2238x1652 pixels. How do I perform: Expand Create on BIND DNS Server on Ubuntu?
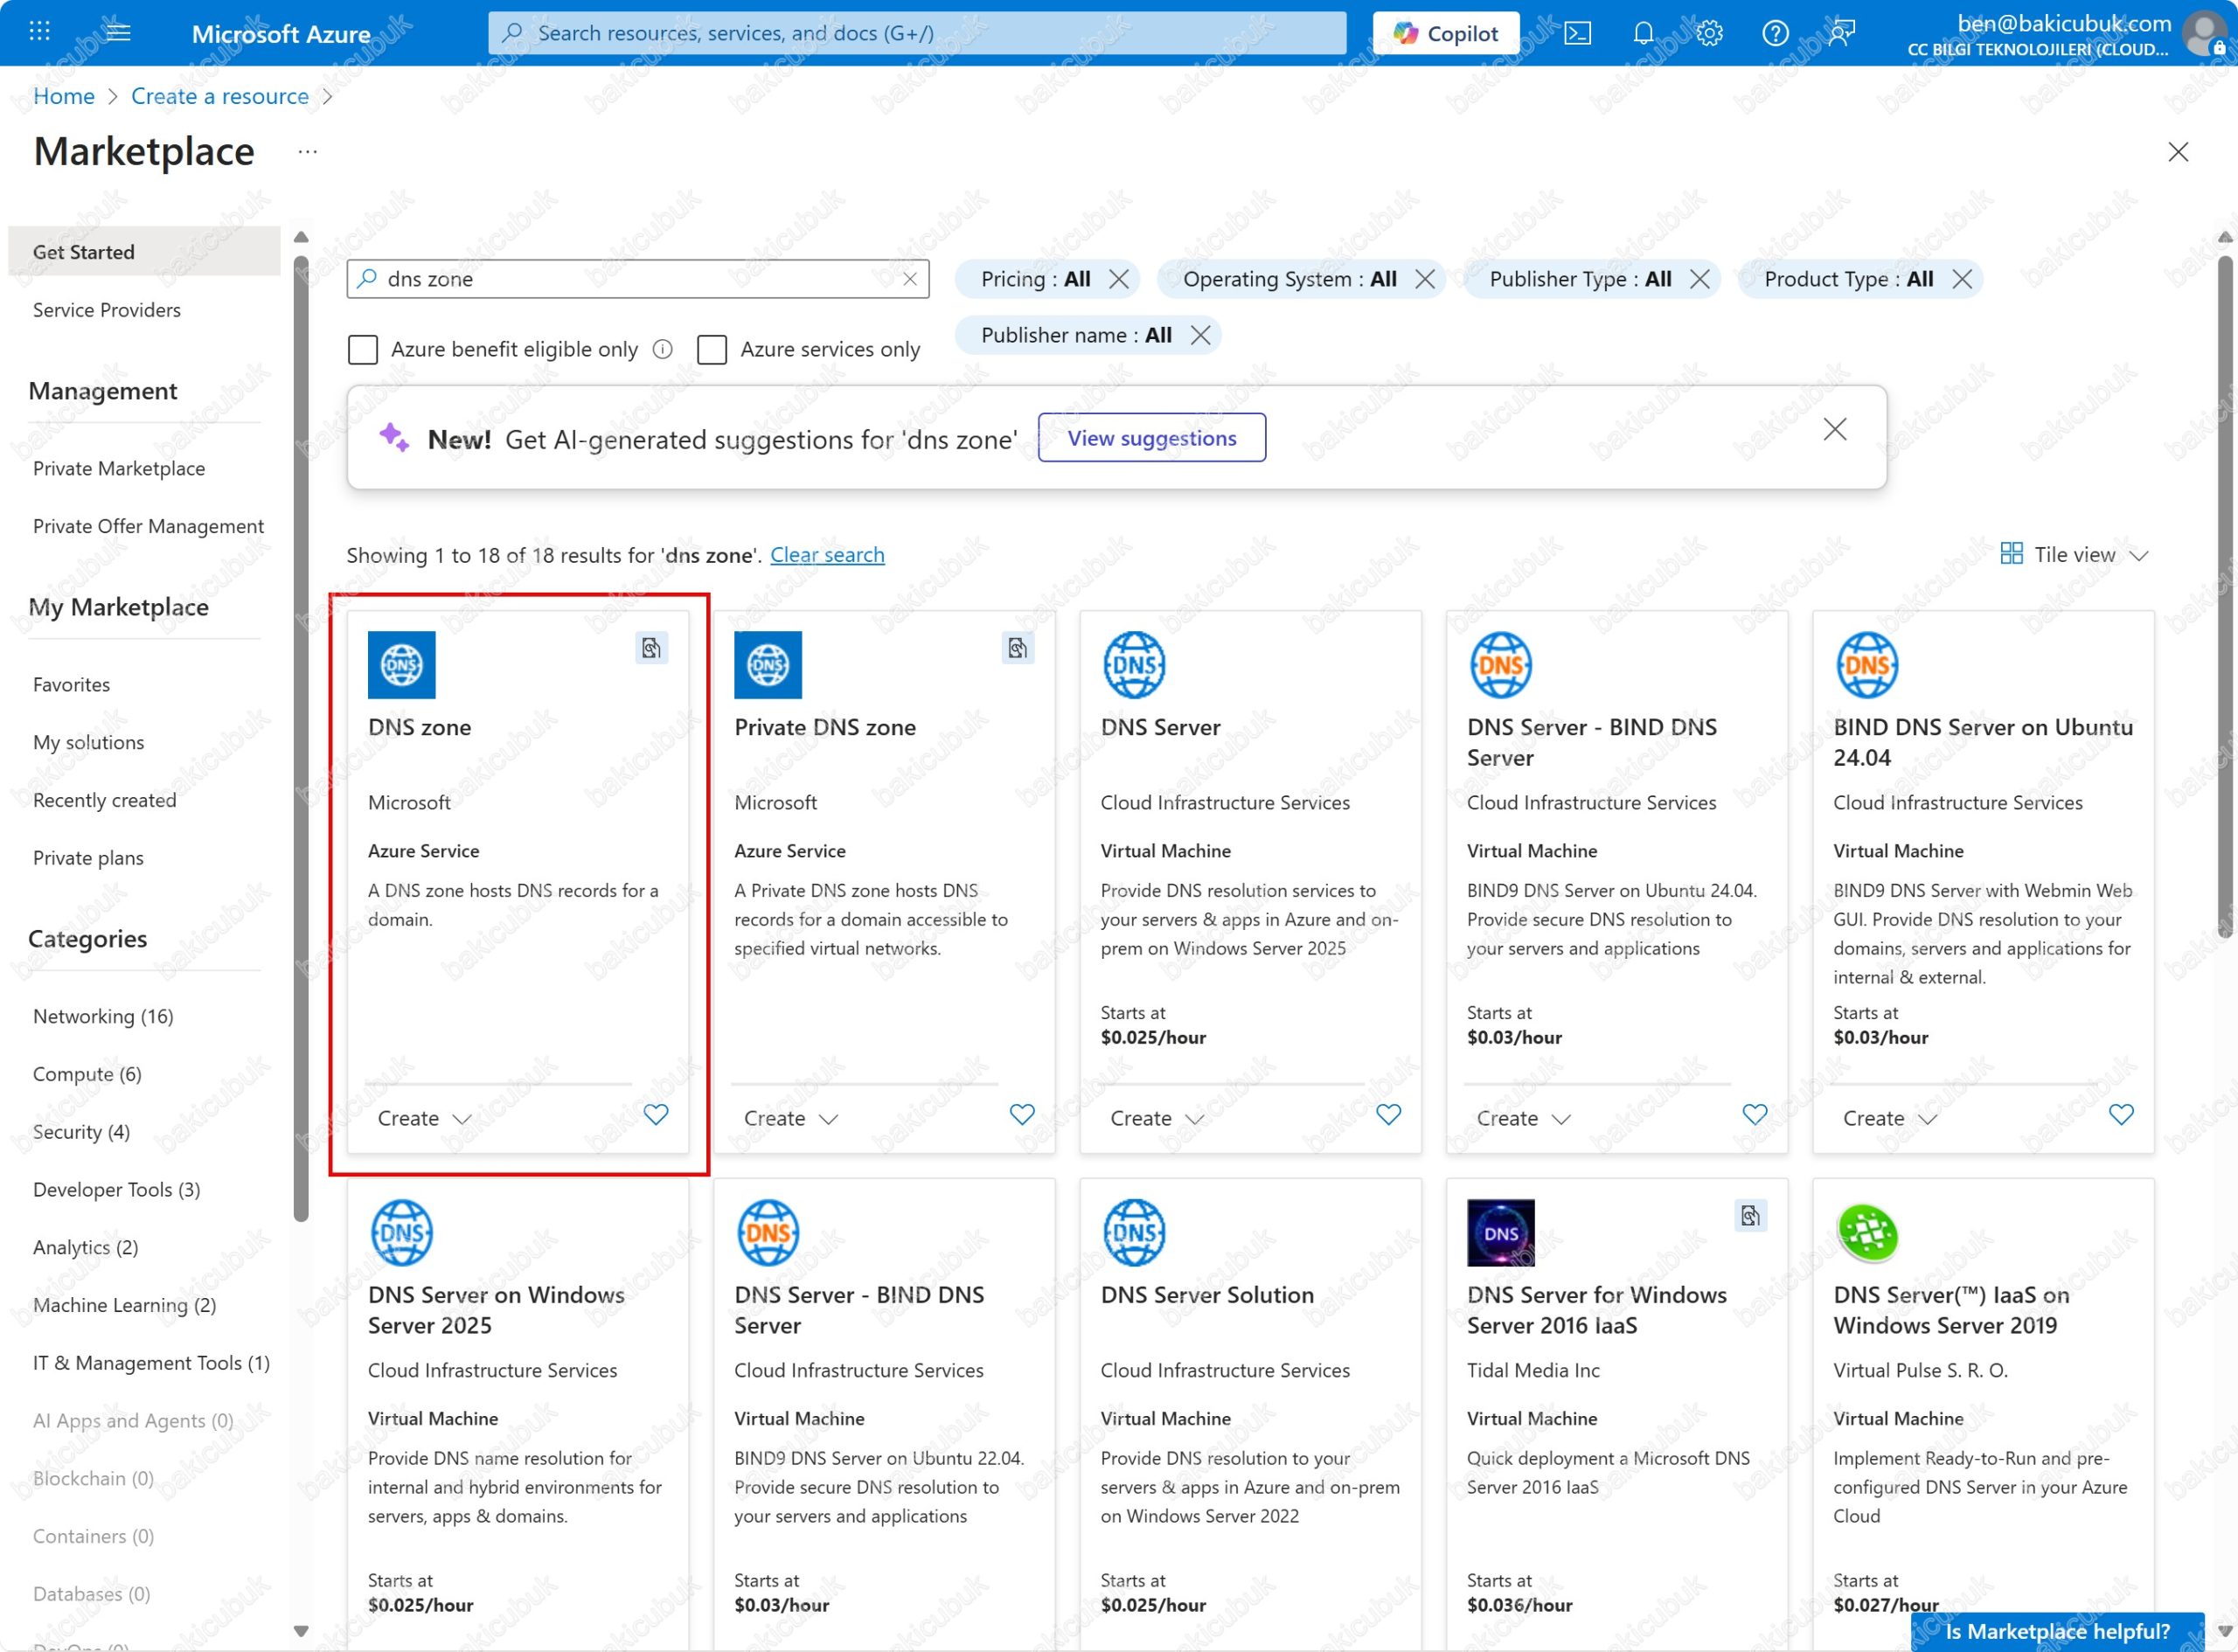click(1889, 1118)
